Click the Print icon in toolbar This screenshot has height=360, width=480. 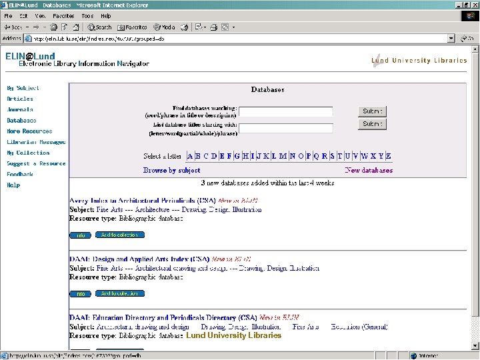[214, 27]
